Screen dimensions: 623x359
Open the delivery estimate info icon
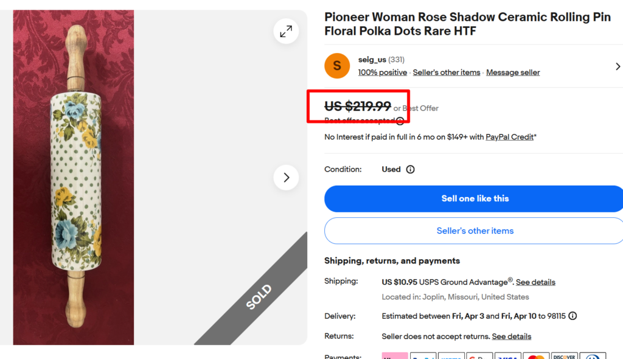(573, 316)
